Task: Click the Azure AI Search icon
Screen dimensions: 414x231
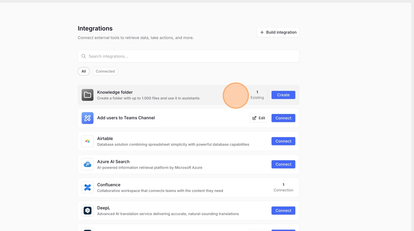Action: (88, 164)
